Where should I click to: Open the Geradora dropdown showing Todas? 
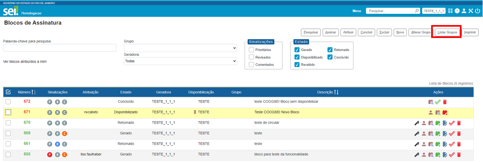(180, 61)
